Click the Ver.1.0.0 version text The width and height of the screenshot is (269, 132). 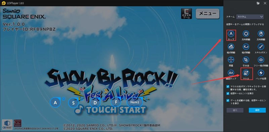coord(14,24)
